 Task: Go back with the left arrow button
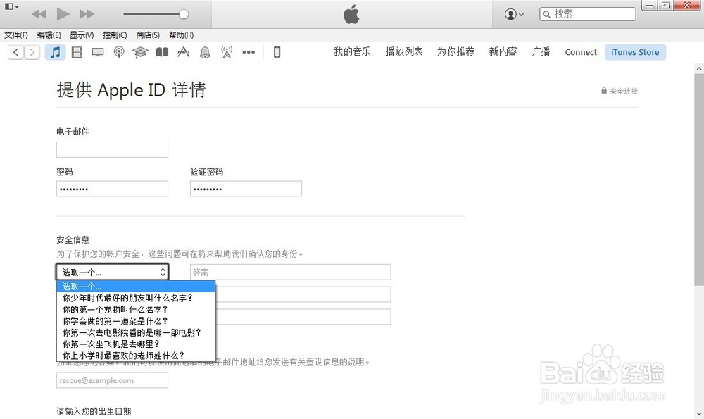pos(16,52)
